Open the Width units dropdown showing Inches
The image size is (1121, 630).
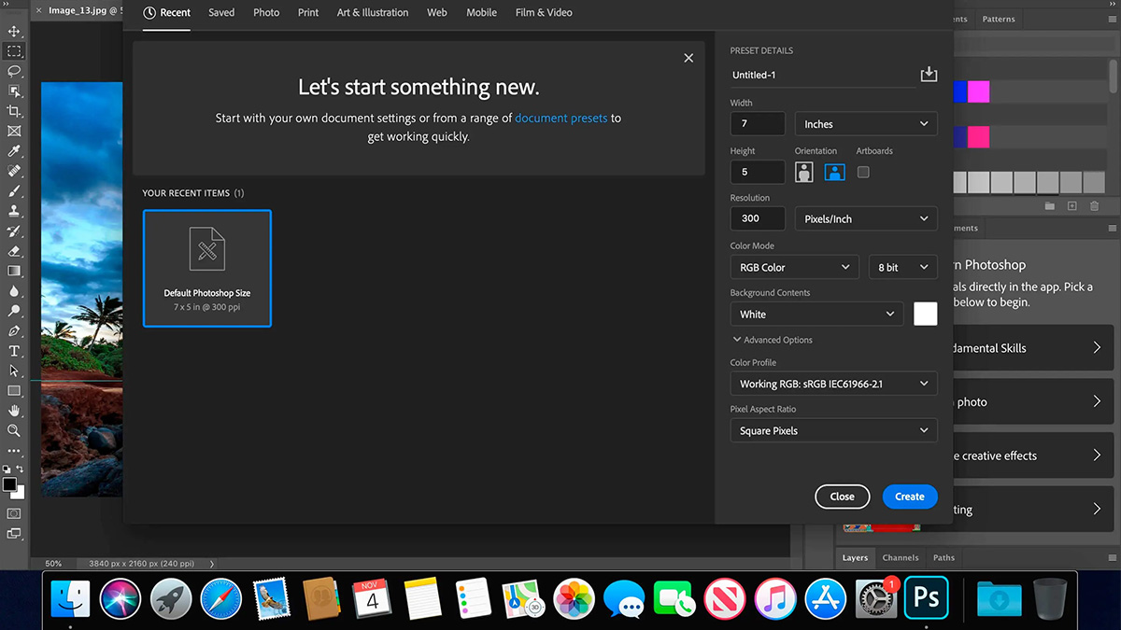pyautogui.click(x=865, y=123)
